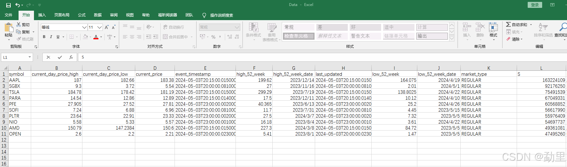
Task: Decrease font size with smaller A icon
Action: (114, 27)
